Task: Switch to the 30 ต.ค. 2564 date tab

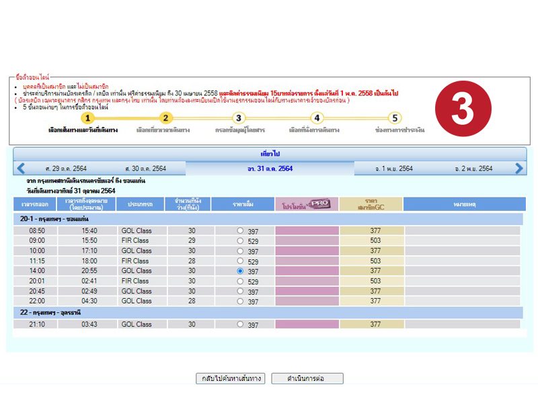Action: [145, 169]
